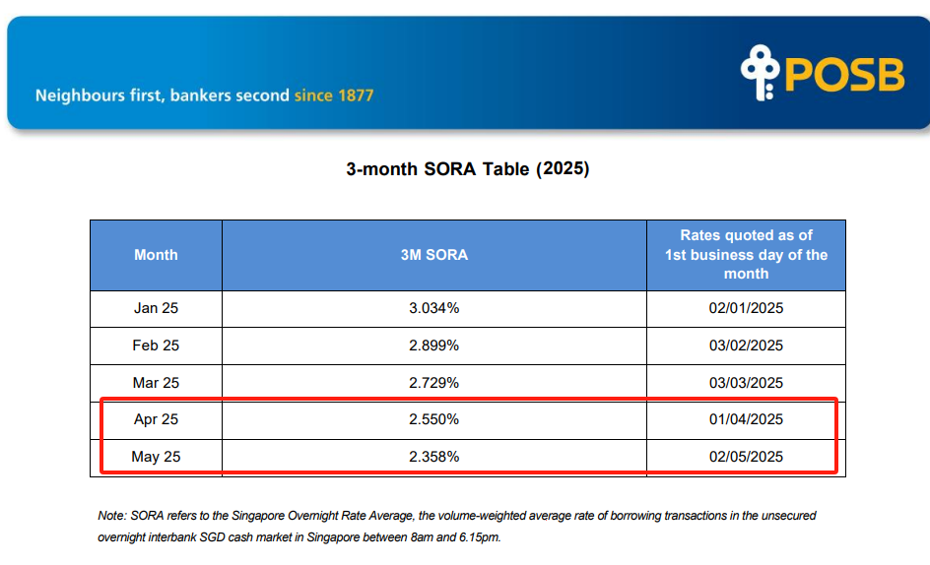Click the "since 1877" yellow text
930x565 pixels.
[334, 95]
